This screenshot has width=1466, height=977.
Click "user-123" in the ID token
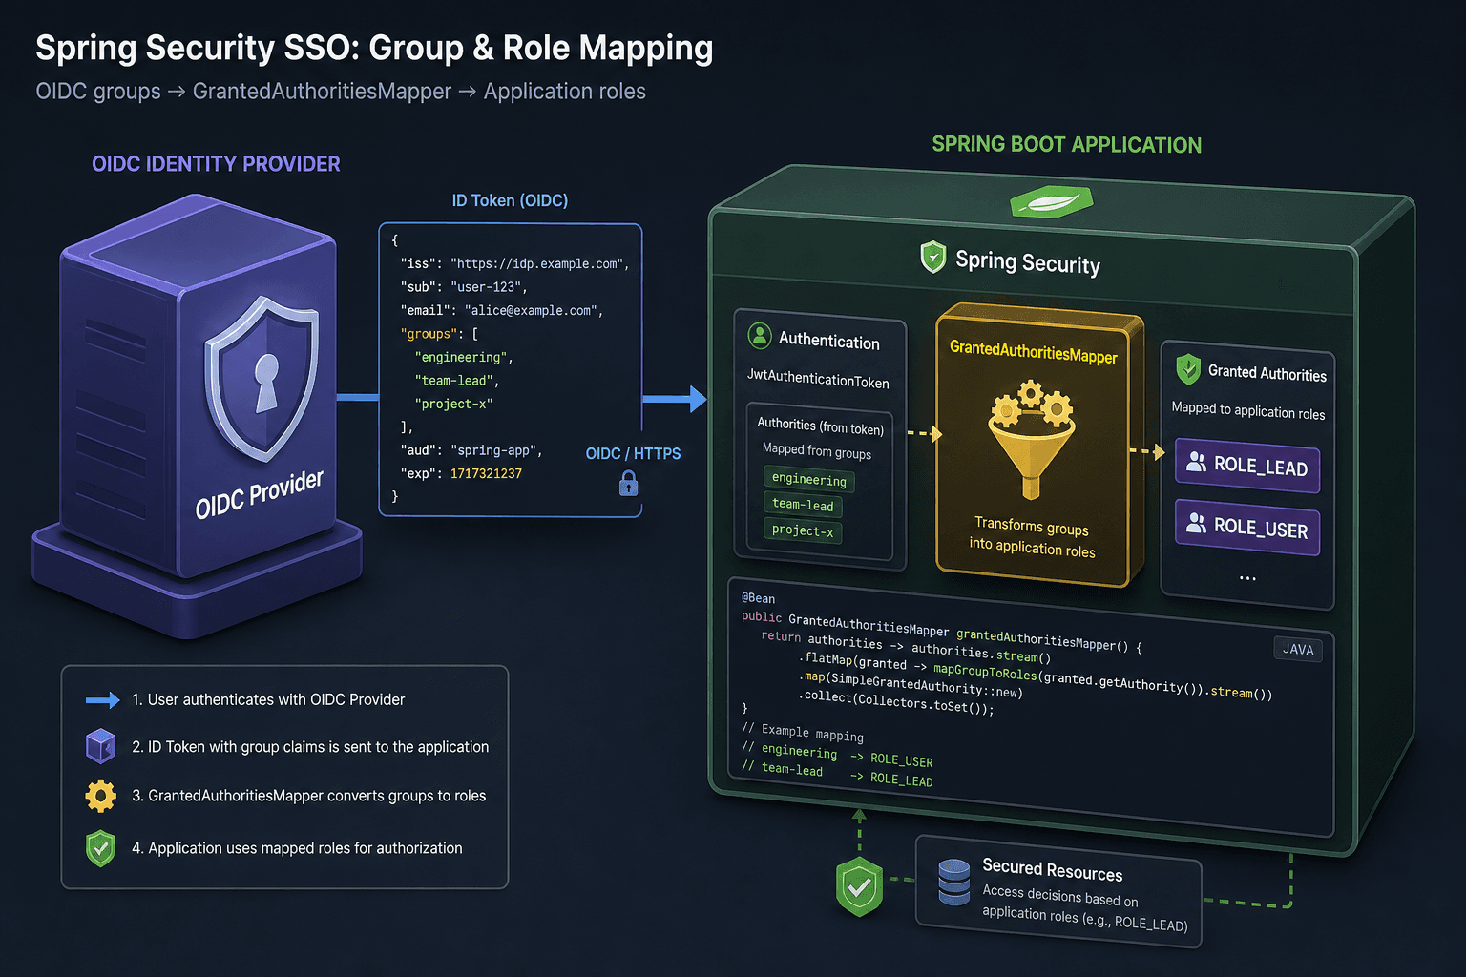click(x=486, y=286)
